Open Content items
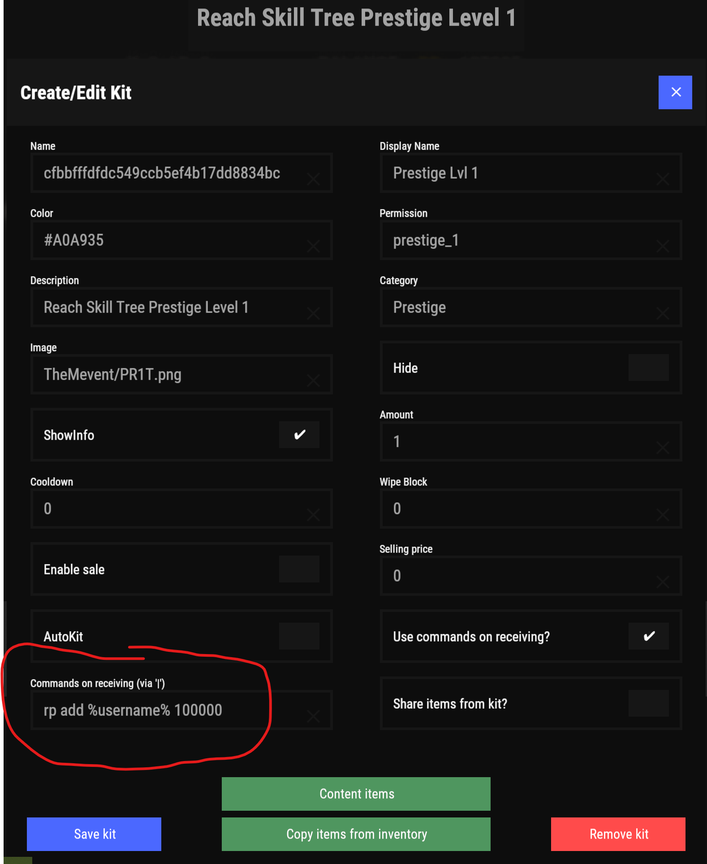Viewport: 707px width, 864px height. click(356, 794)
